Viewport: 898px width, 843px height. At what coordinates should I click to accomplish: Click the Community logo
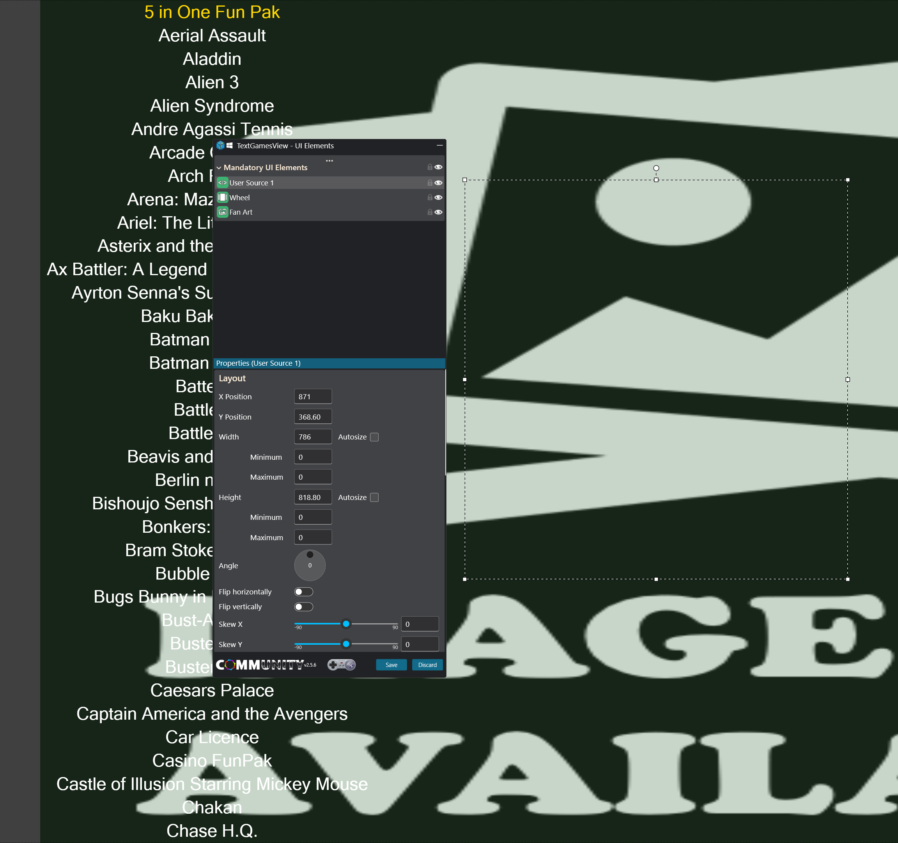click(x=260, y=665)
